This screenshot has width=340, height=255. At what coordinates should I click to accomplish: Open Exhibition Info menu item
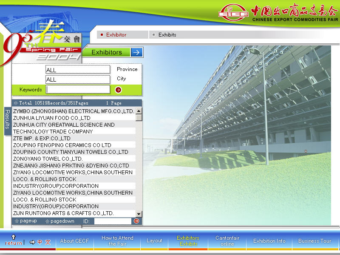(x=269, y=241)
